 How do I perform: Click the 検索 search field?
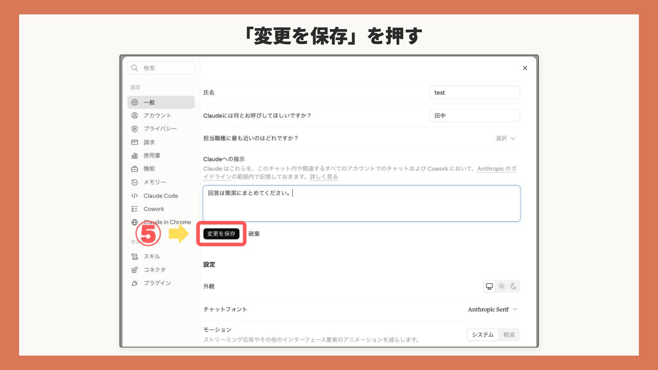(161, 68)
